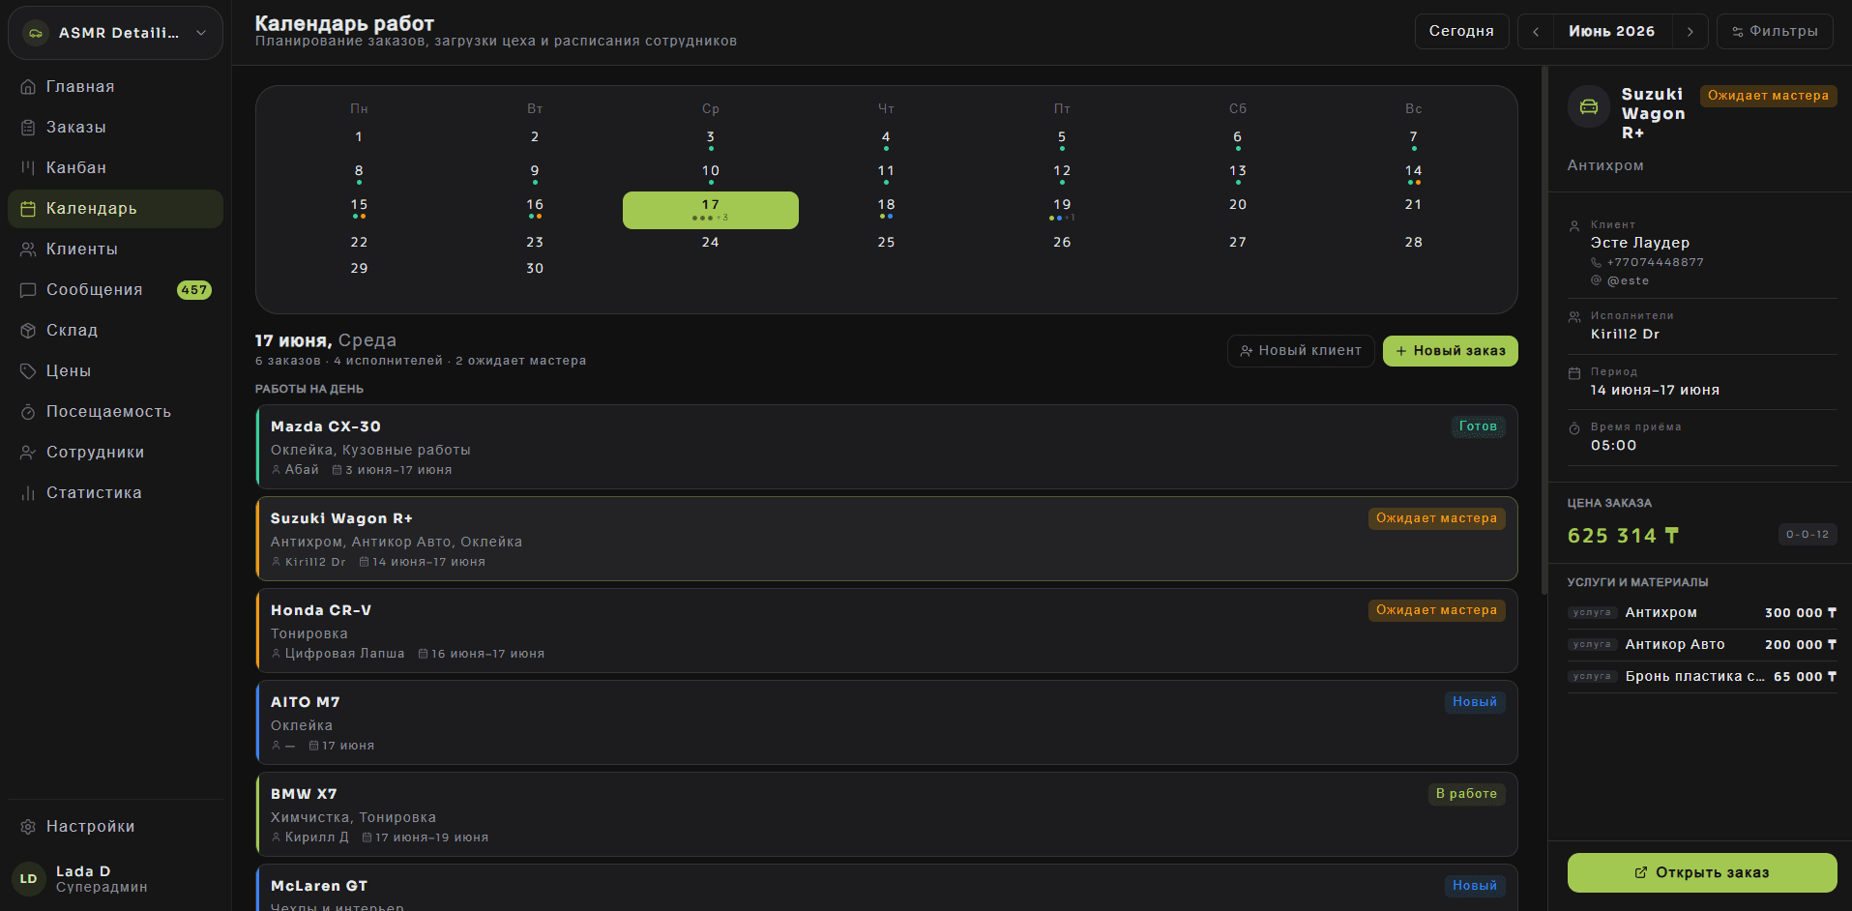This screenshot has height=911, width=1852.
Task: Click the Статистика chart icon
Action: click(x=28, y=493)
